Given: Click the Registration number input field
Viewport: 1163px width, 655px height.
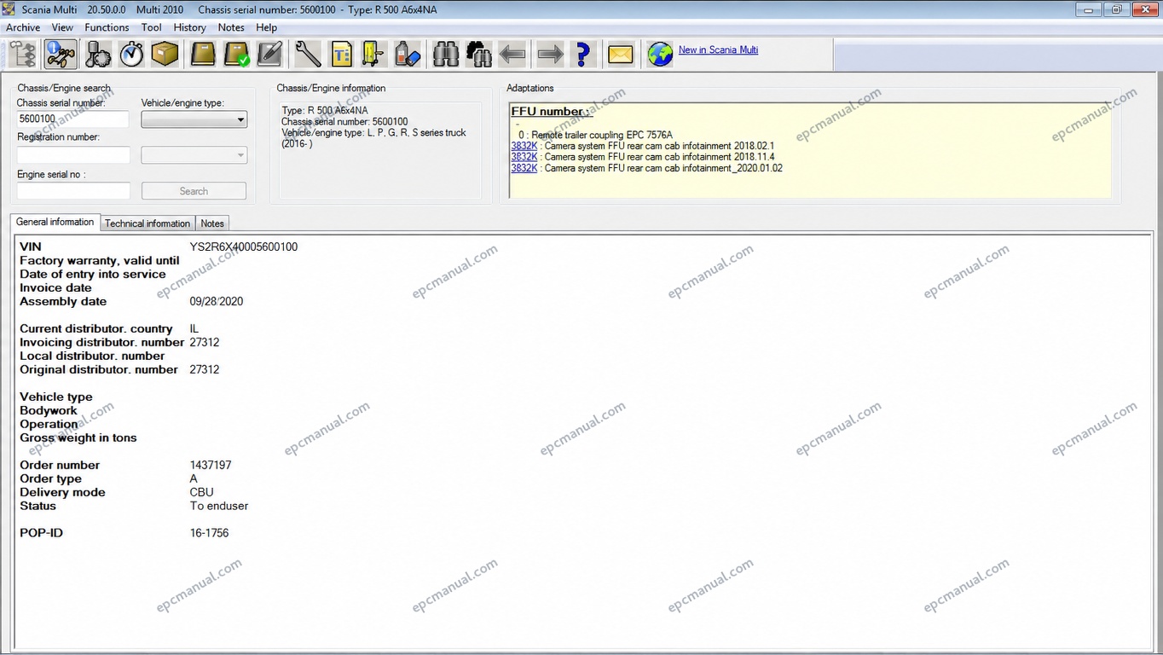Looking at the screenshot, I should (73, 154).
